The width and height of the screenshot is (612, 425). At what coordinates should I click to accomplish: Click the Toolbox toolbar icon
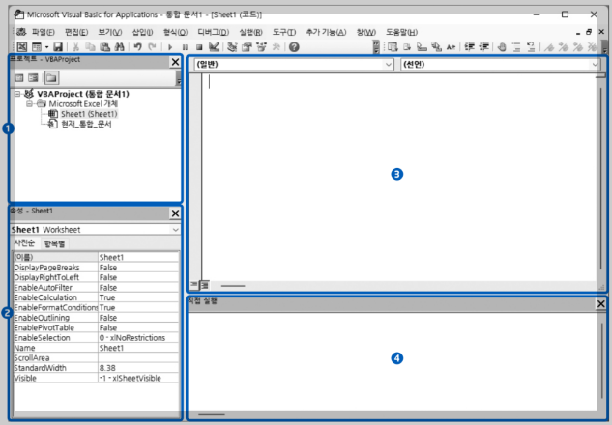tap(277, 47)
